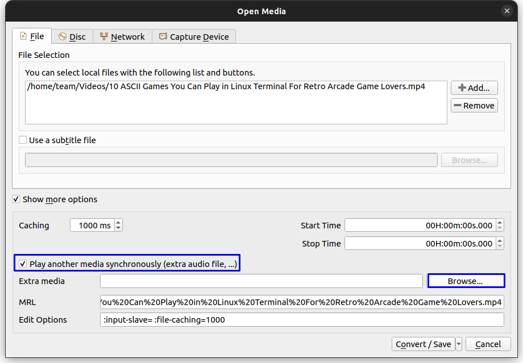Image resolution: width=523 pixels, height=363 pixels.
Task: Decrease Start Time with the down arrow
Action: click(x=499, y=228)
